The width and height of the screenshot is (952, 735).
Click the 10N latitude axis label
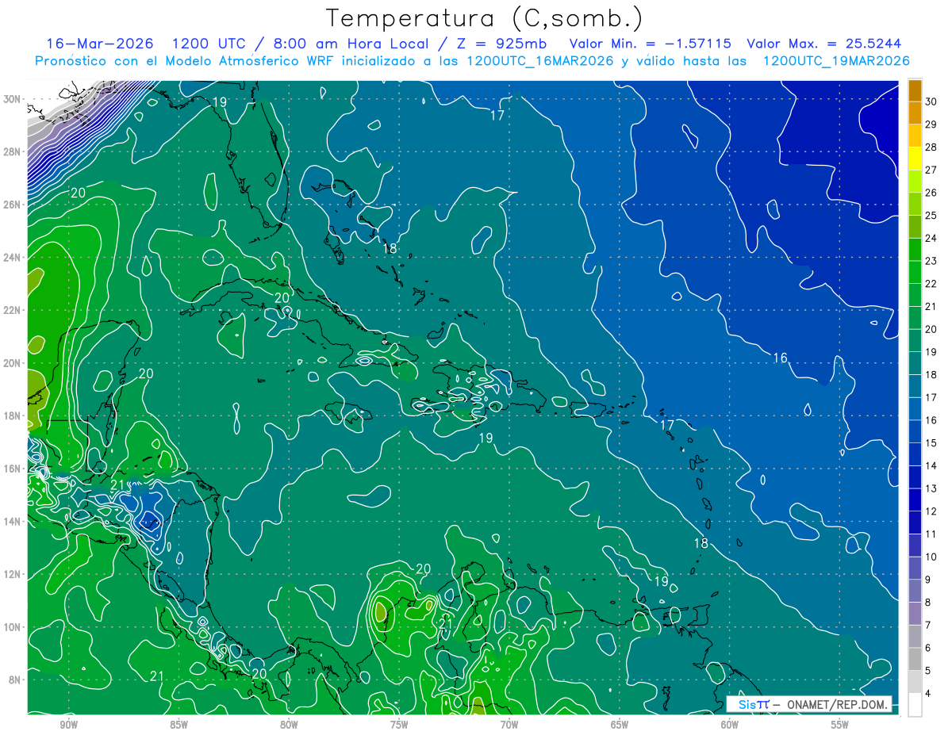pos(12,627)
